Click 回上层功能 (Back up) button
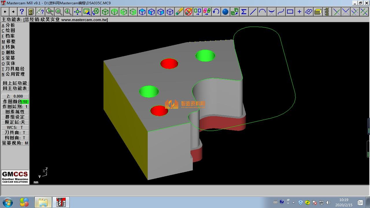370x208 pixels. pos(15,83)
